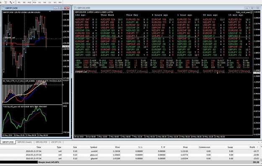This screenshot has width=262, height=166.
Task: Sort orders by Commission column header
Action: tap(205, 147)
